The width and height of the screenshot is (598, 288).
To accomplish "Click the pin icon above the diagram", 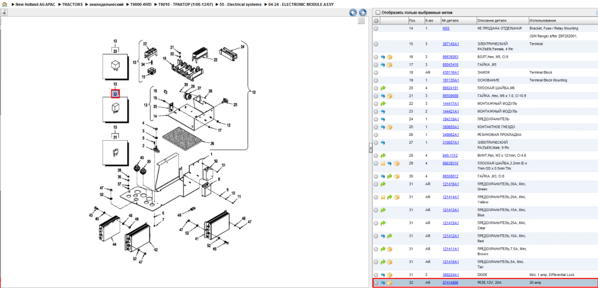I will (x=4, y=12).
